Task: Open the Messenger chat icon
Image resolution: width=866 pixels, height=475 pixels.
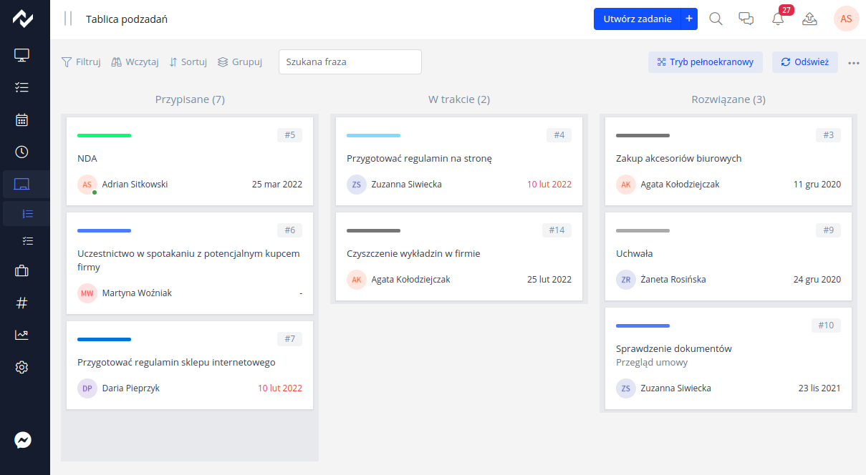Action: (23, 440)
